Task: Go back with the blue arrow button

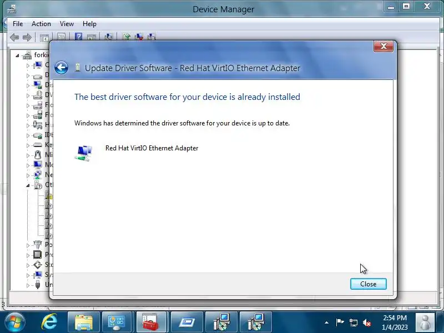Action: 61,68
